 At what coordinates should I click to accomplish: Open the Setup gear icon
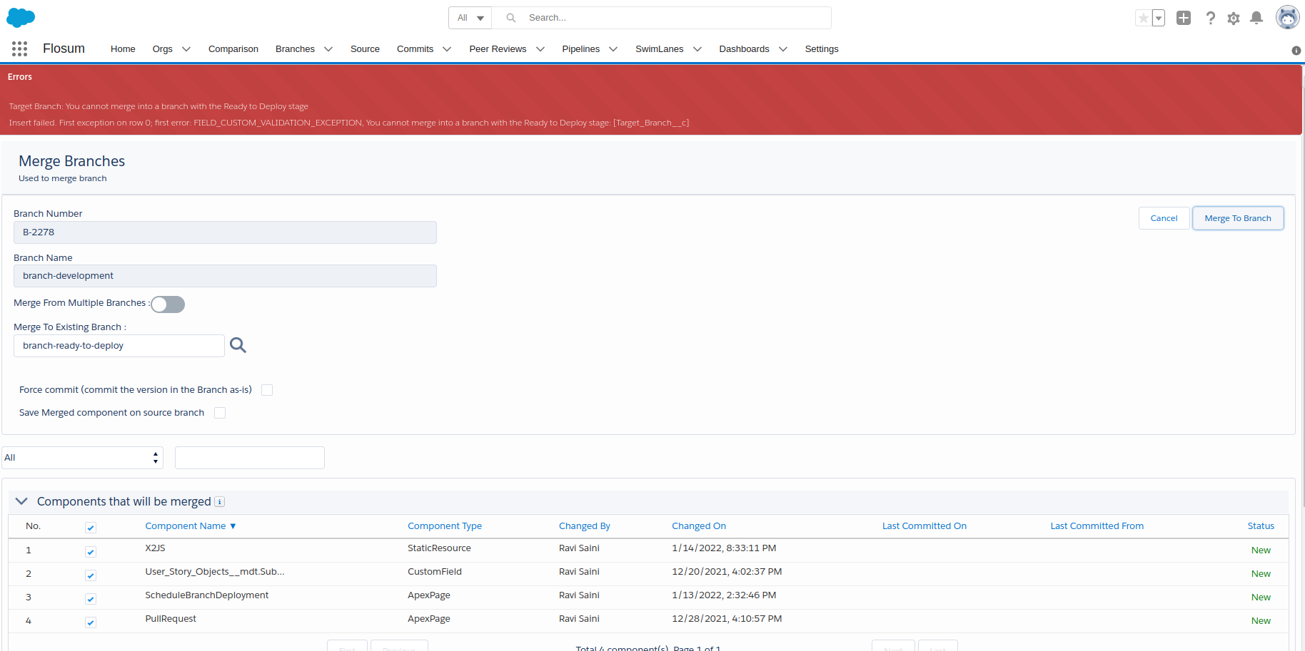(x=1234, y=19)
